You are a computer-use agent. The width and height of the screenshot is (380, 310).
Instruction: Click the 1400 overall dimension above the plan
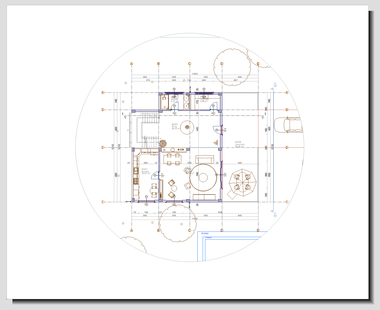click(195, 74)
